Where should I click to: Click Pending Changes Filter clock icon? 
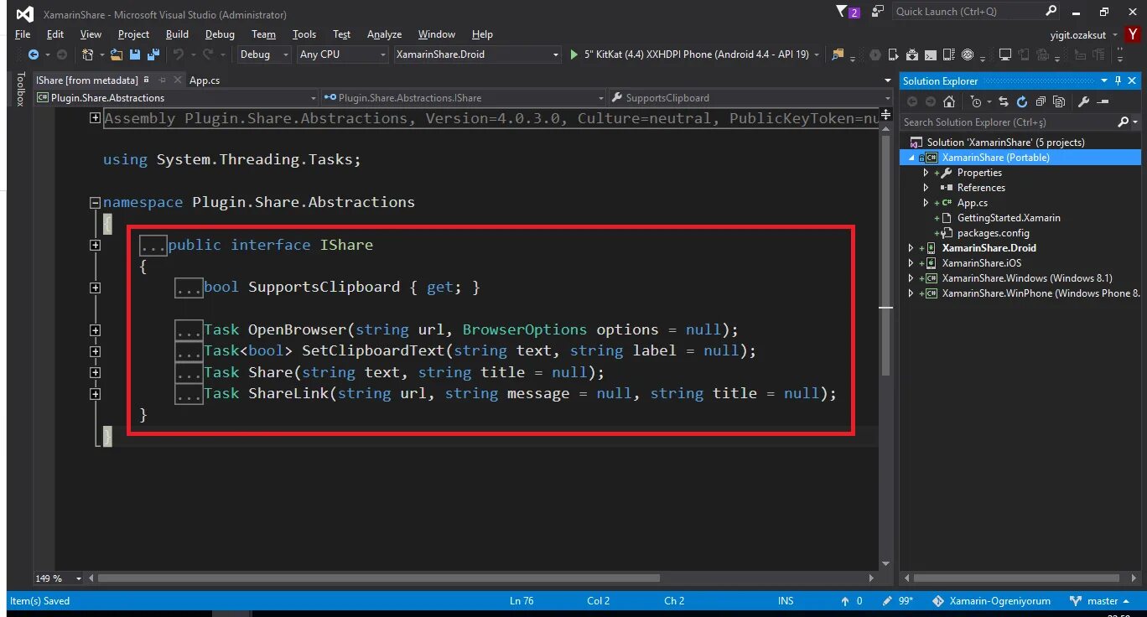976,101
